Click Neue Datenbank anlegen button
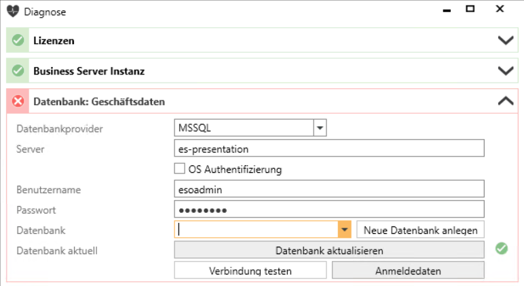 [420, 230]
